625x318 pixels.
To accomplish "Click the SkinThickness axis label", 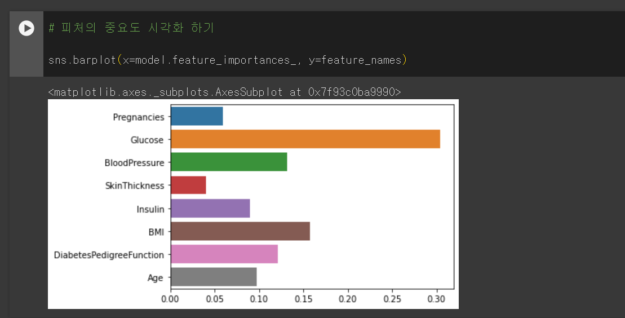I will click(135, 186).
